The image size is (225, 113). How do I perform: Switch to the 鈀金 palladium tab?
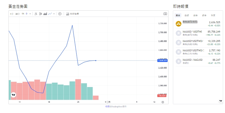point(204,15)
